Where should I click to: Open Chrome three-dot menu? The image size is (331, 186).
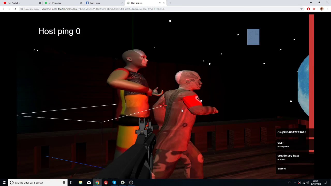point(327,9)
